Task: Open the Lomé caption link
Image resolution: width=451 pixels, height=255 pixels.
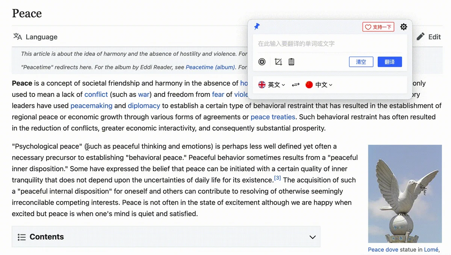Action: coord(431,249)
